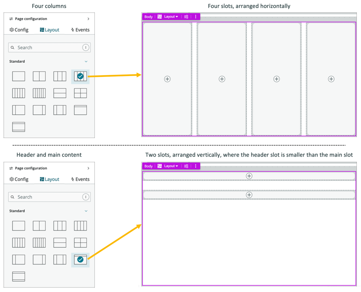Choose the 2x2 grid layout in the upper panel
361x292 pixels.
point(80,93)
